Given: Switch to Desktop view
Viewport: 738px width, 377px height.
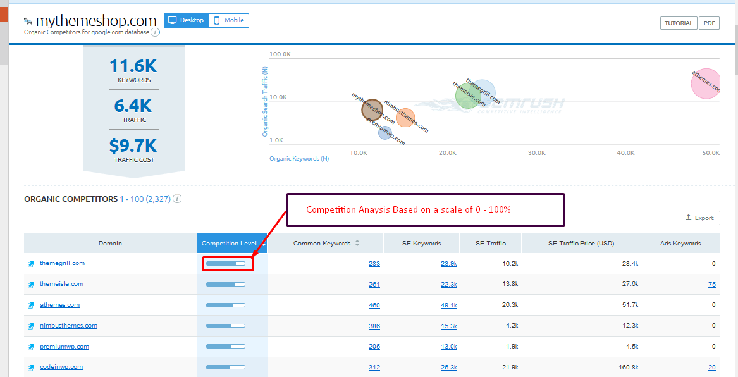Looking at the screenshot, I should (x=187, y=20).
